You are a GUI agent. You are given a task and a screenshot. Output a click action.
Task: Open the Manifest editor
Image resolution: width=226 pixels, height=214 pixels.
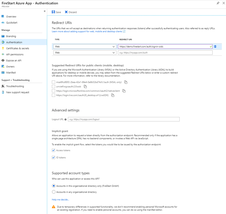click(x=11, y=73)
